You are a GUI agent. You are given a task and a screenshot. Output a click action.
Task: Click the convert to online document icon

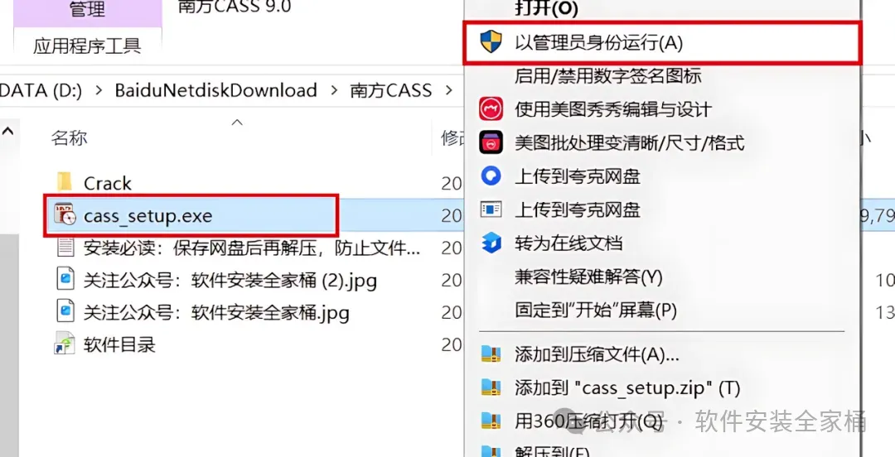pyautogui.click(x=491, y=243)
